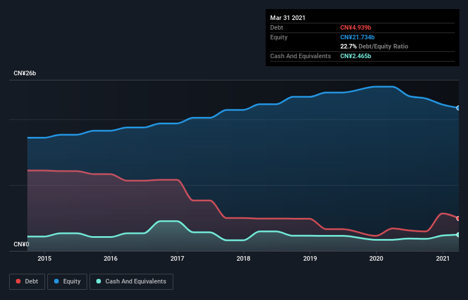Click the 2019 x-axis label
Screen dimensions: 468x300
[x=310, y=258]
